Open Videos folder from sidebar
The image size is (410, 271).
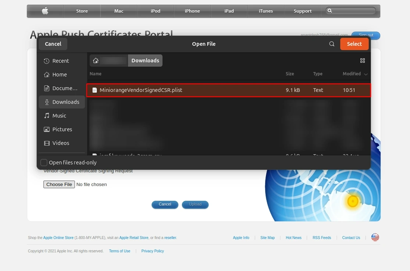click(61, 143)
